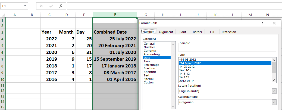This screenshot has height=110, width=282.
Task: Open the Name Box dropdown arrow
Action: coord(25,6)
